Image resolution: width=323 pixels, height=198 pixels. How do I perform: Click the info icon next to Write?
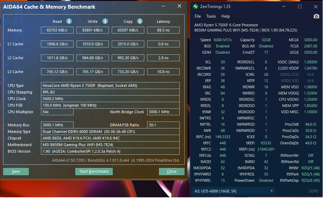click(x=105, y=21)
